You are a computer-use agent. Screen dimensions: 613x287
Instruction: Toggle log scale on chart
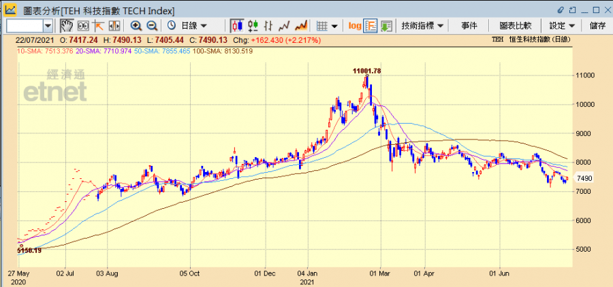click(355, 25)
